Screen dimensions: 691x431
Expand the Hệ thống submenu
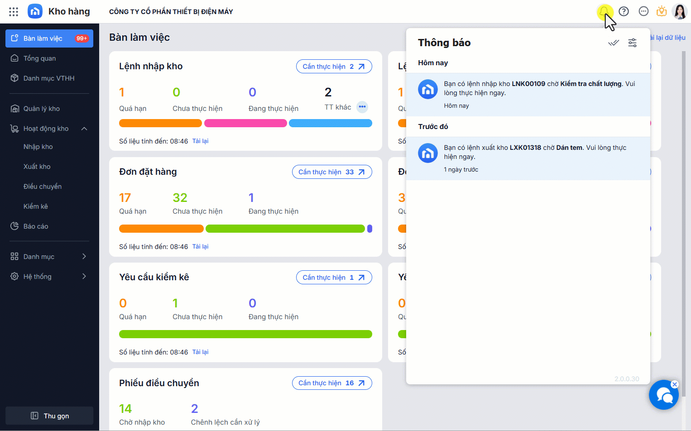coord(84,277)
